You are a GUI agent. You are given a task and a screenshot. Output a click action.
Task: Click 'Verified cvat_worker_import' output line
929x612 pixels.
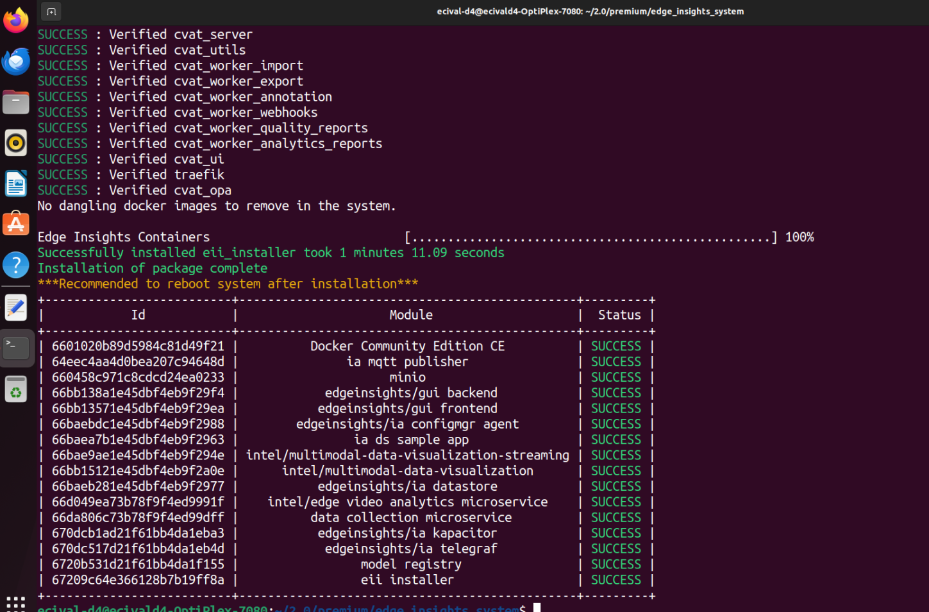point(171,65)
